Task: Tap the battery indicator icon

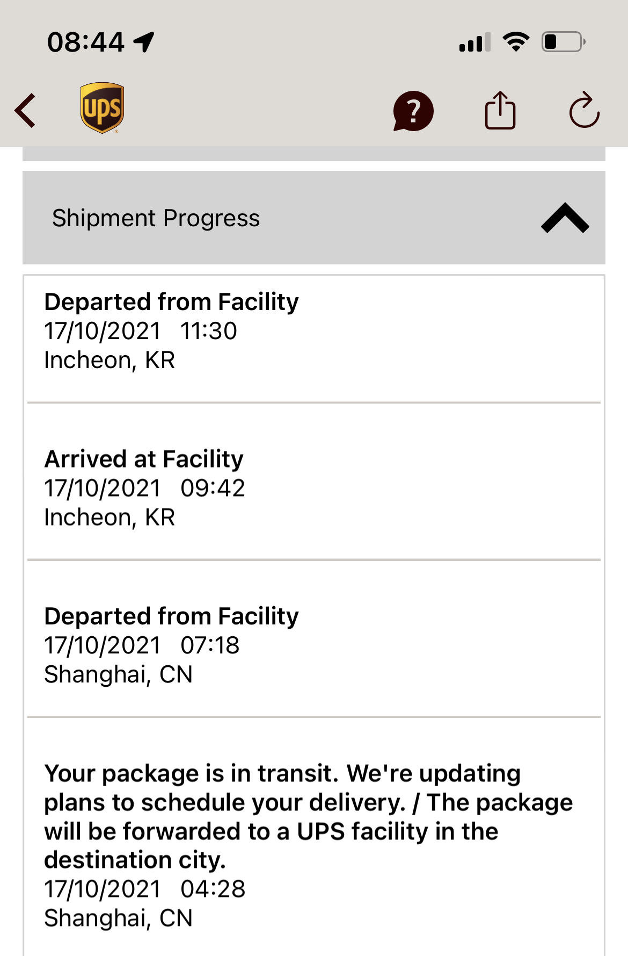Action: tap(563, 42)
